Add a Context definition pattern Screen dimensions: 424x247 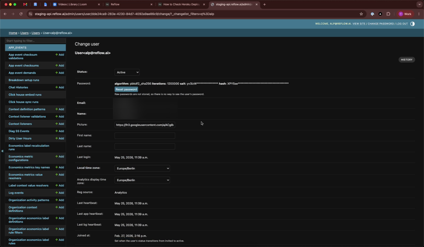[60, 109]
